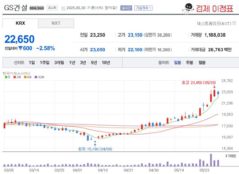Click the 최고 23,450 (05/29) annotation

[199, 83]
